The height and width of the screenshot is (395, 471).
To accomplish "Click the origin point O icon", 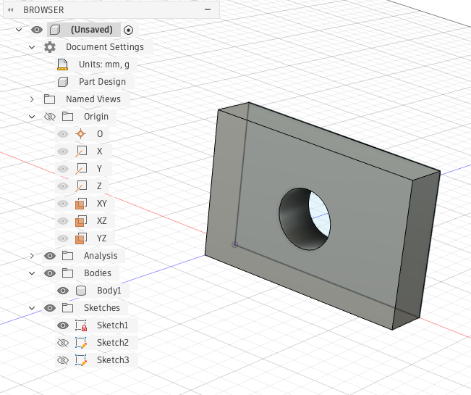I will [x=80, y=134].
